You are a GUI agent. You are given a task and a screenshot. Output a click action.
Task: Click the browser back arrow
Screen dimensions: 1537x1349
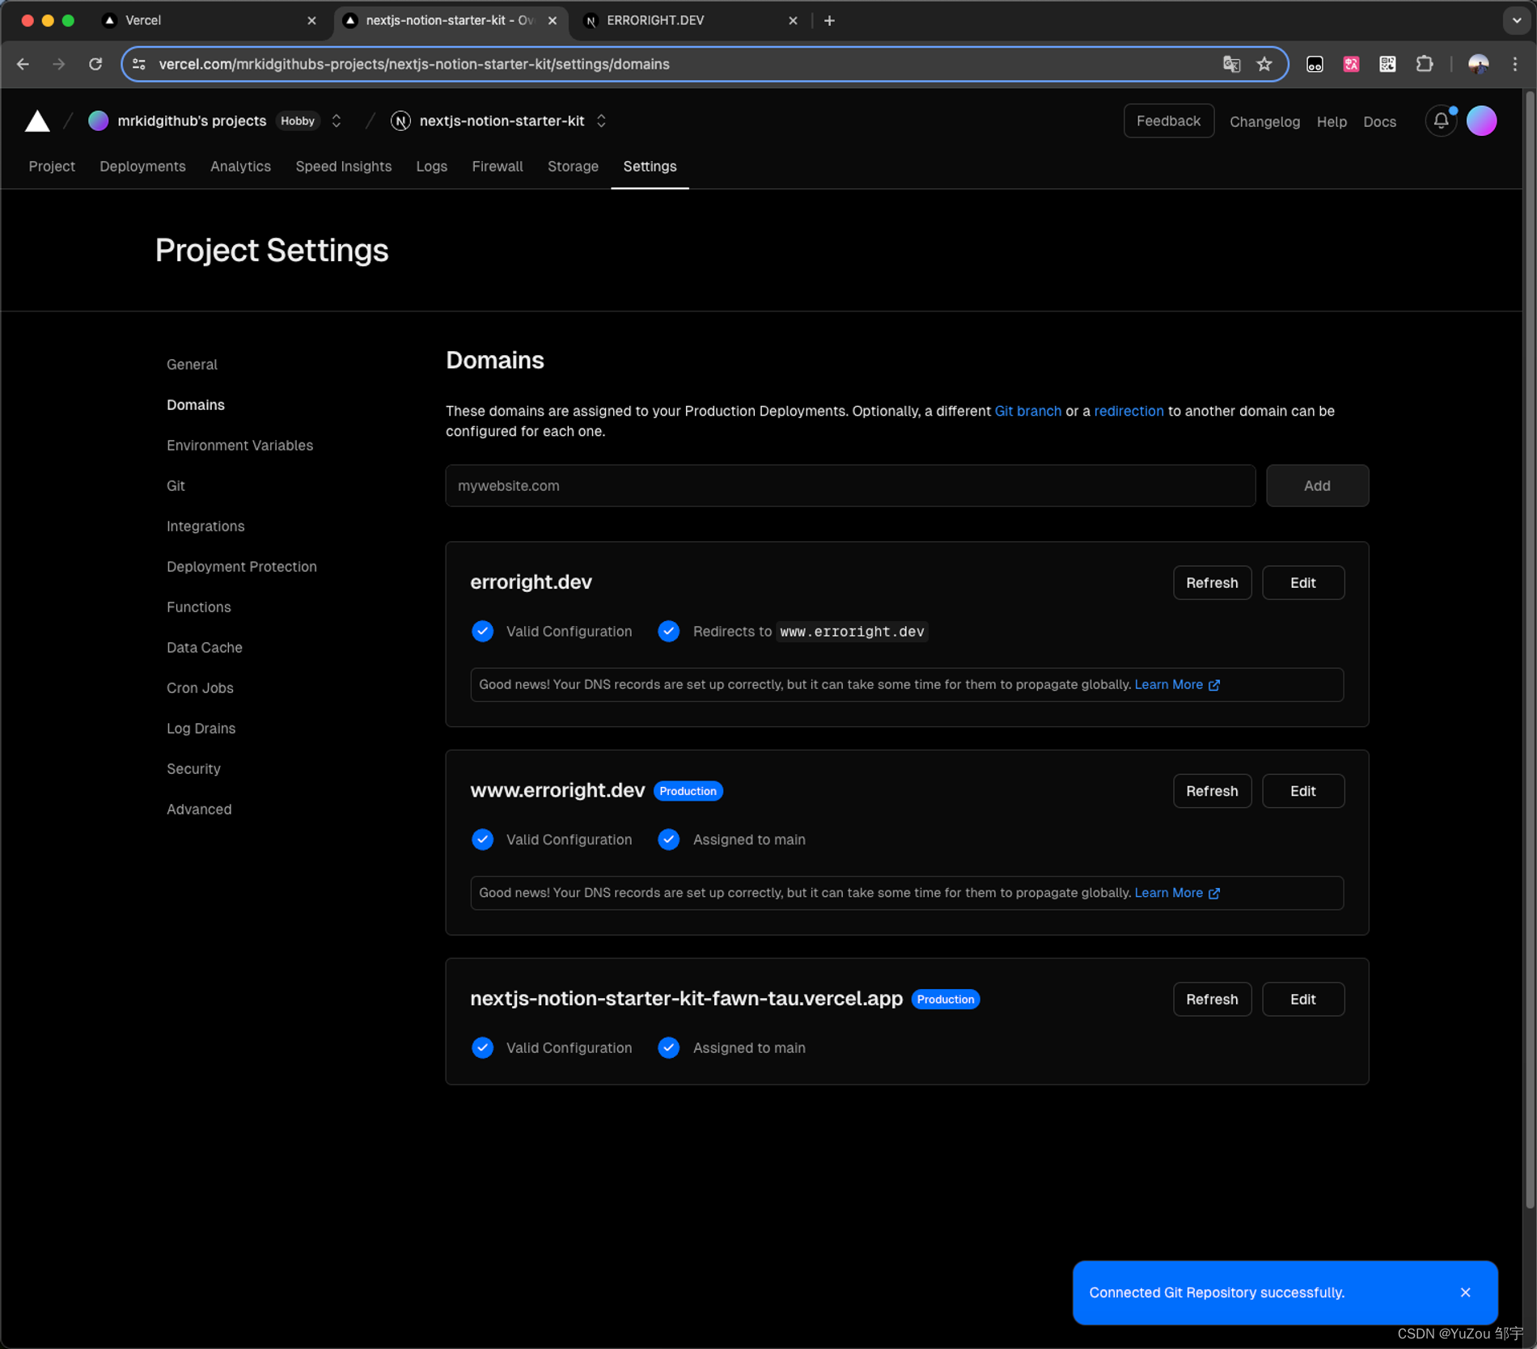[x=23, y=64]
